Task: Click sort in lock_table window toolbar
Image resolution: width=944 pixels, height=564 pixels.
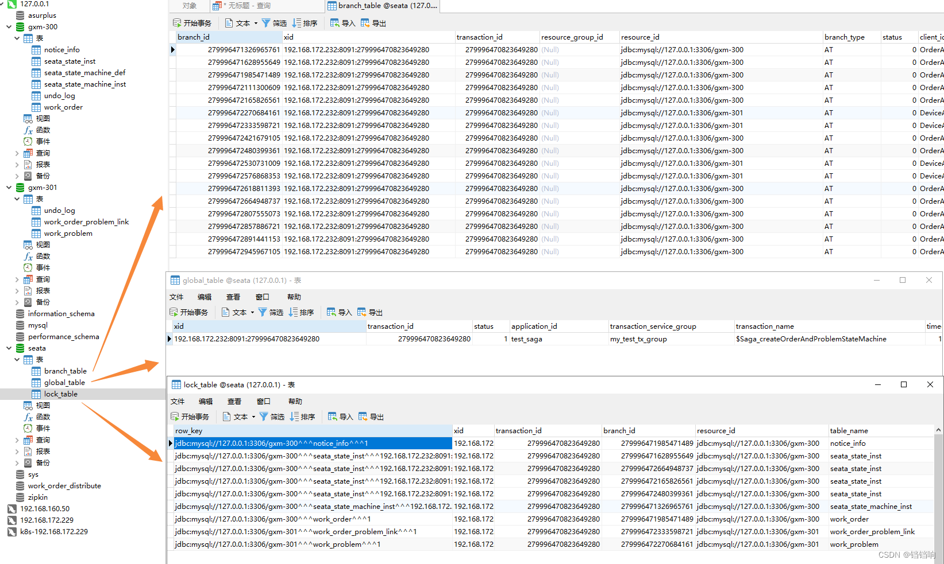Action: 302,417
